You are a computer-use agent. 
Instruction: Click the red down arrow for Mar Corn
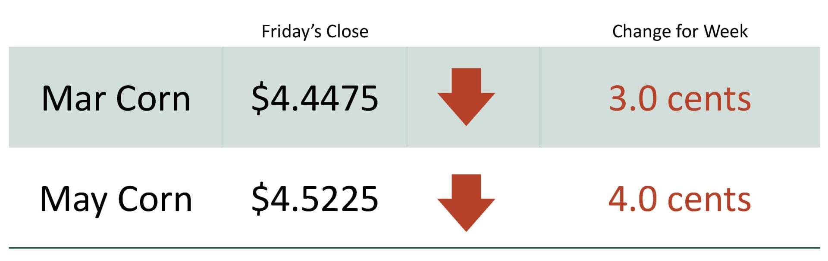466,96
